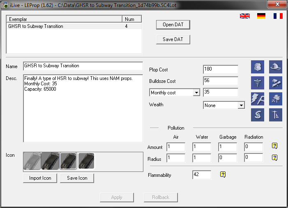
Task: Focus the Garbage Radius field
Action: coord(228,158)
